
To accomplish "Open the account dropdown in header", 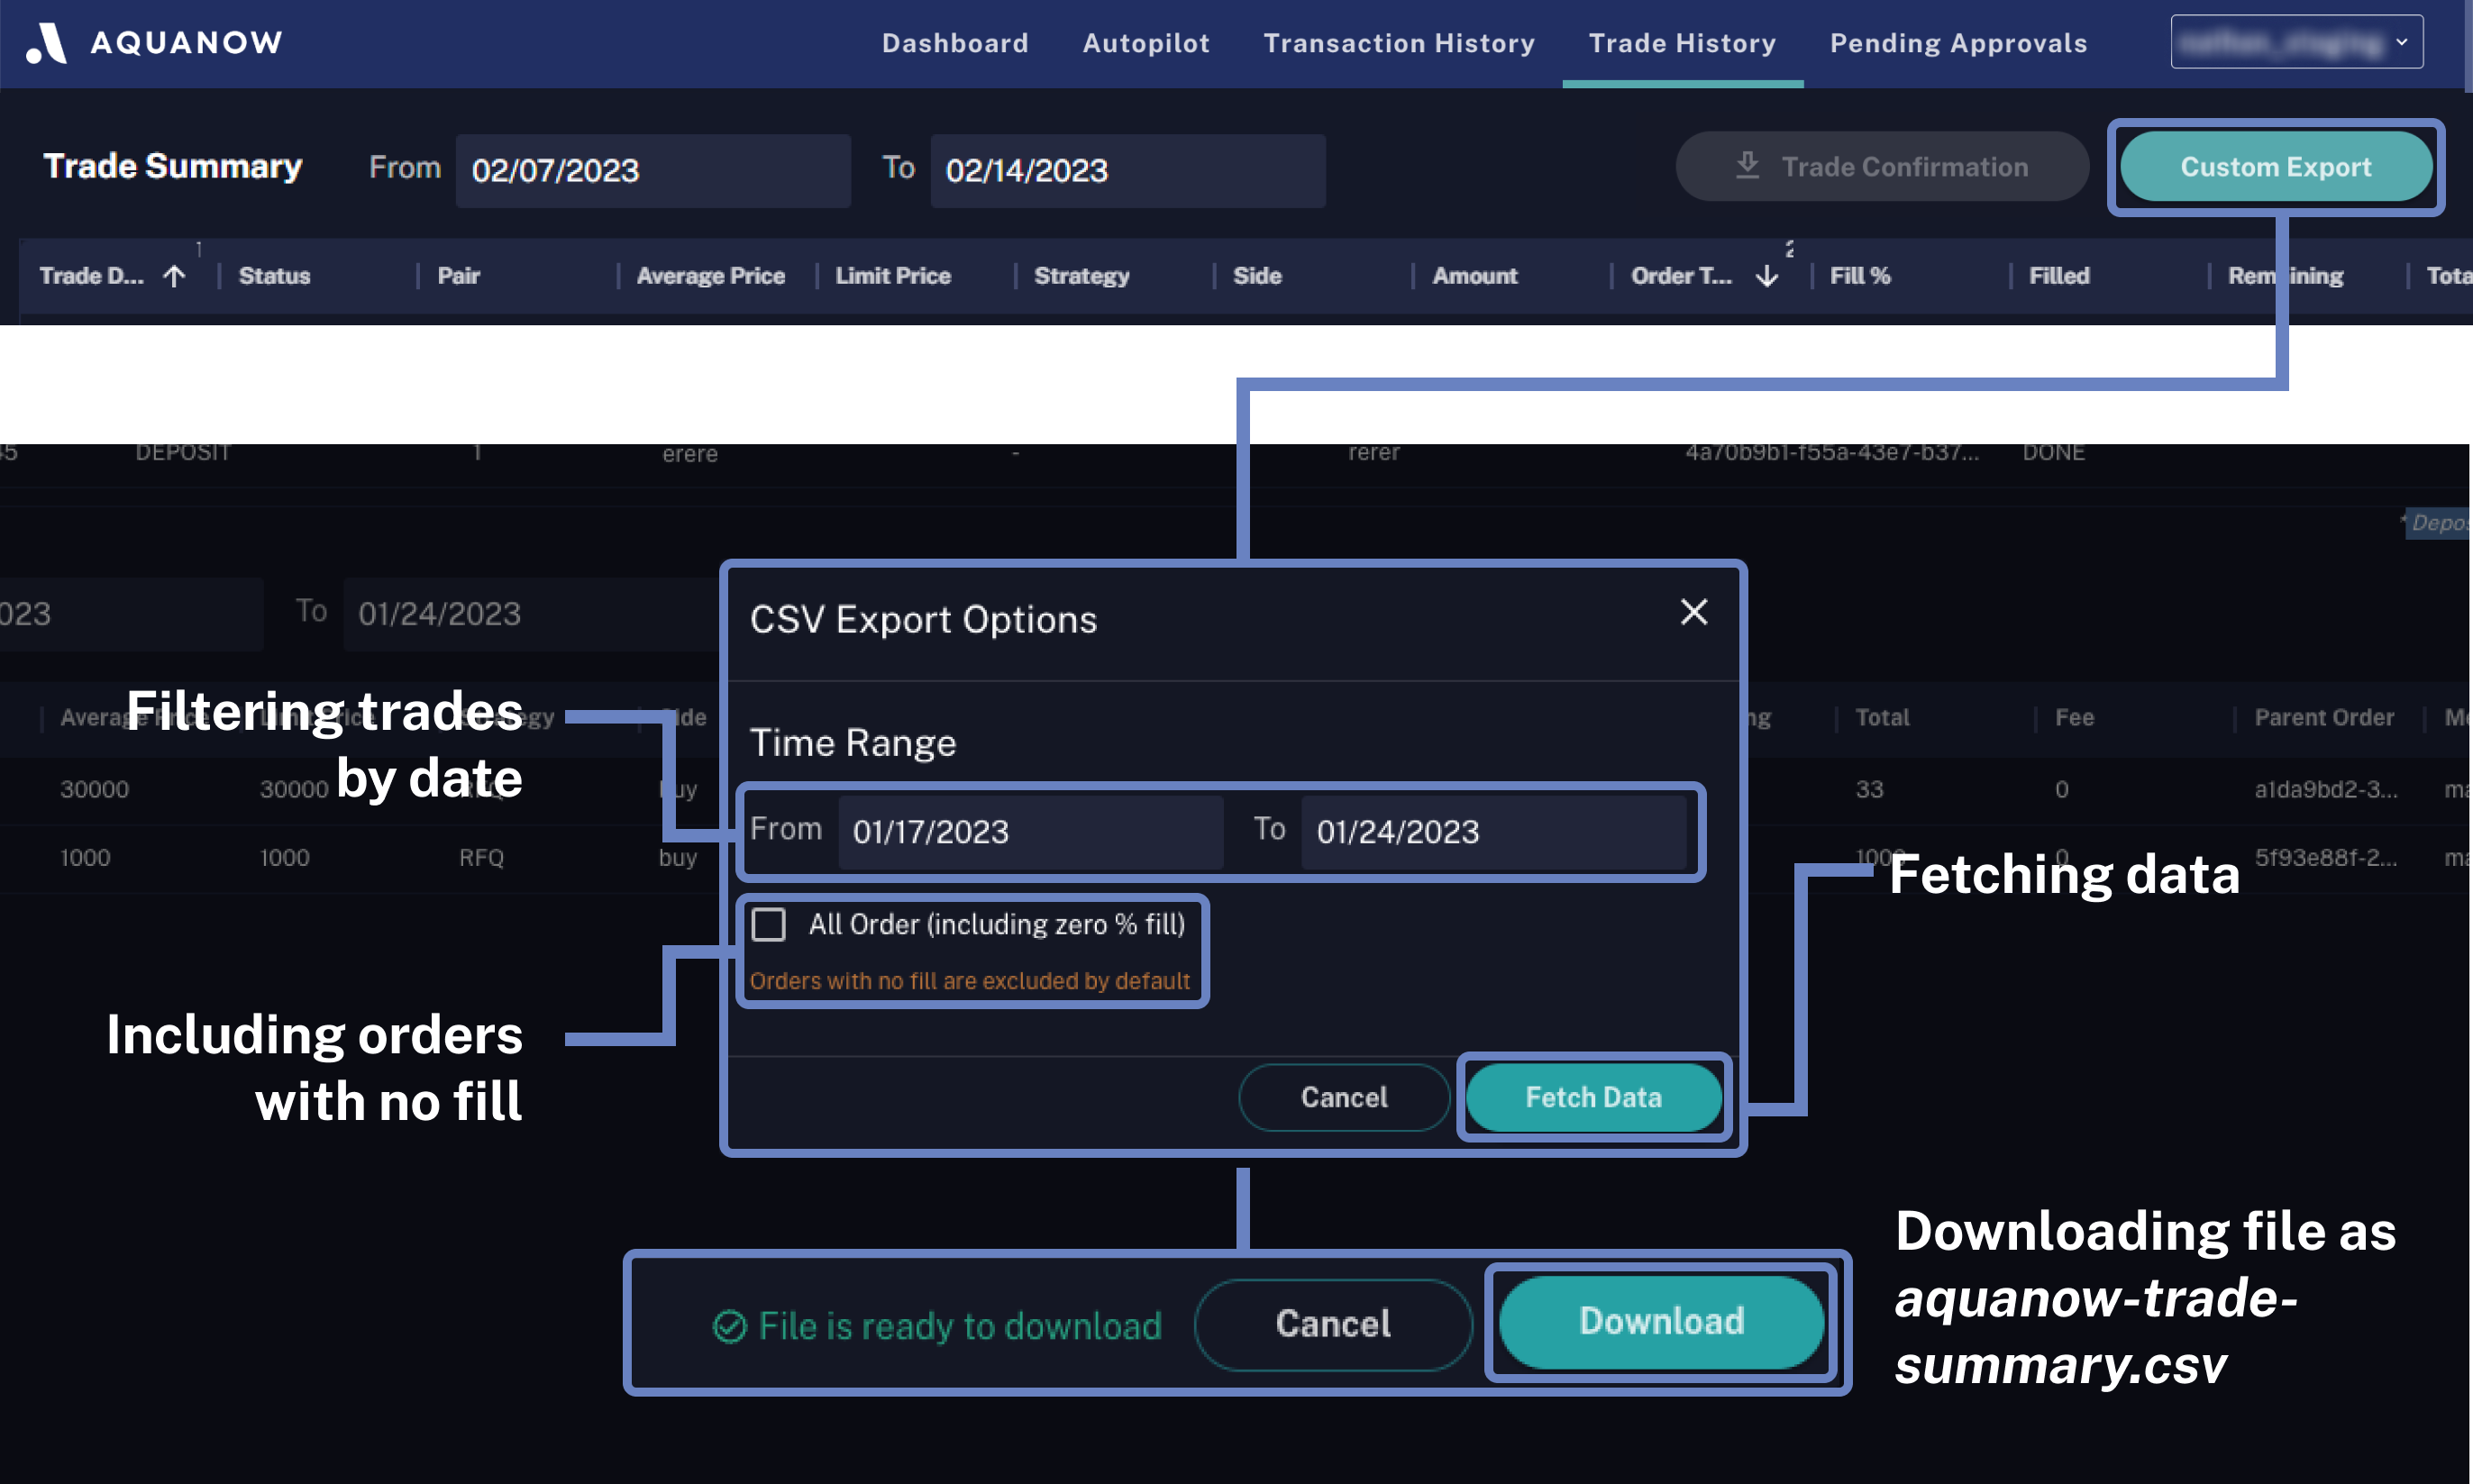I will click(2296, 42).
